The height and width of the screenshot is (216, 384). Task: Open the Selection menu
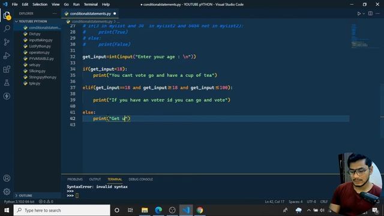pos(40,4)
